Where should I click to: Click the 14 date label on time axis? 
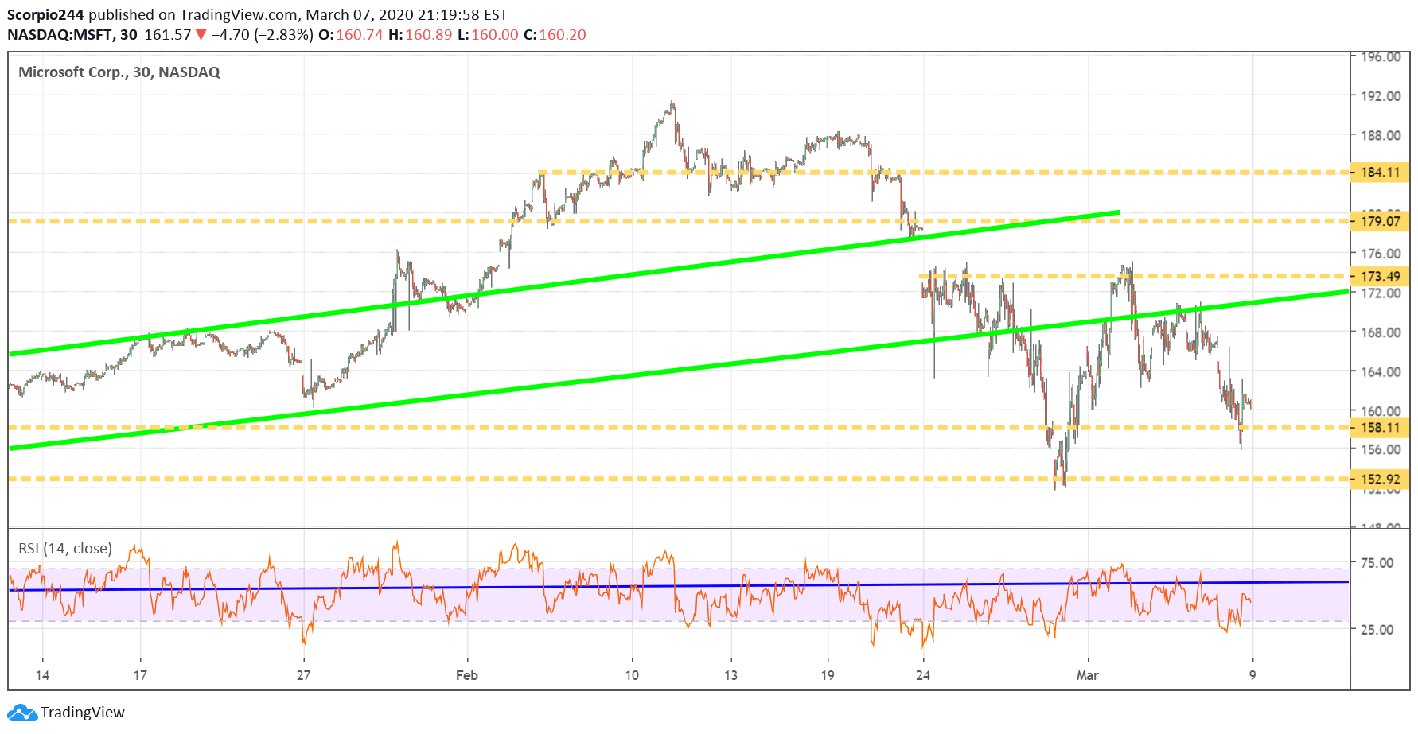42,675
